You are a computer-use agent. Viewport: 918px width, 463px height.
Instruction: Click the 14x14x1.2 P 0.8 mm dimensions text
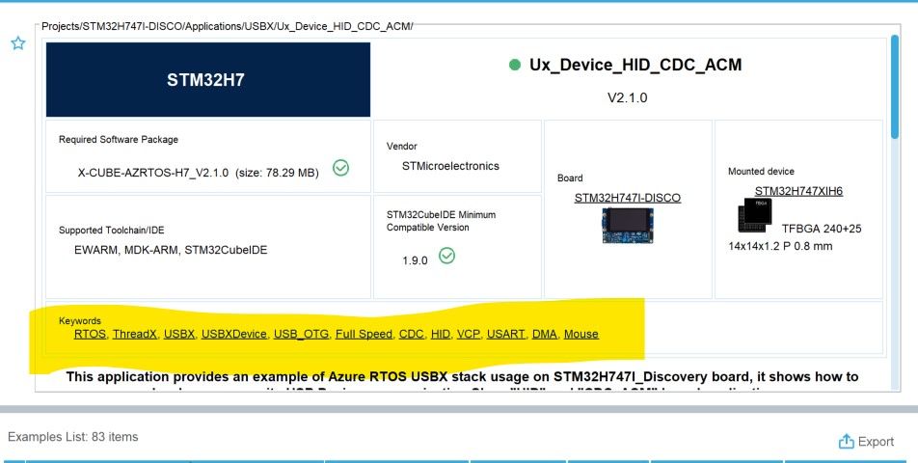coord(780,246)
